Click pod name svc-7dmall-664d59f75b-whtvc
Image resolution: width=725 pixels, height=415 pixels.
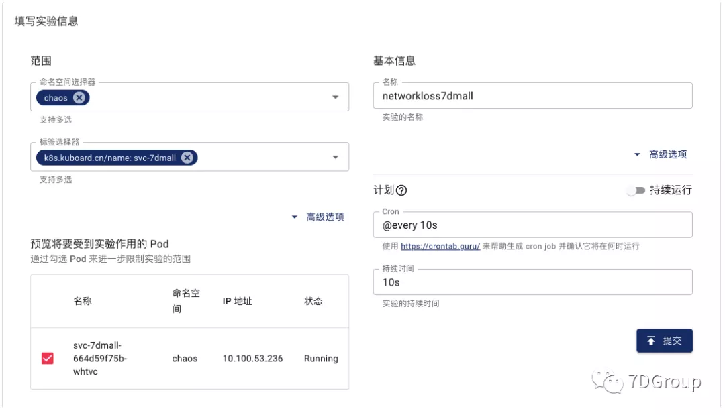pos(100,358)
